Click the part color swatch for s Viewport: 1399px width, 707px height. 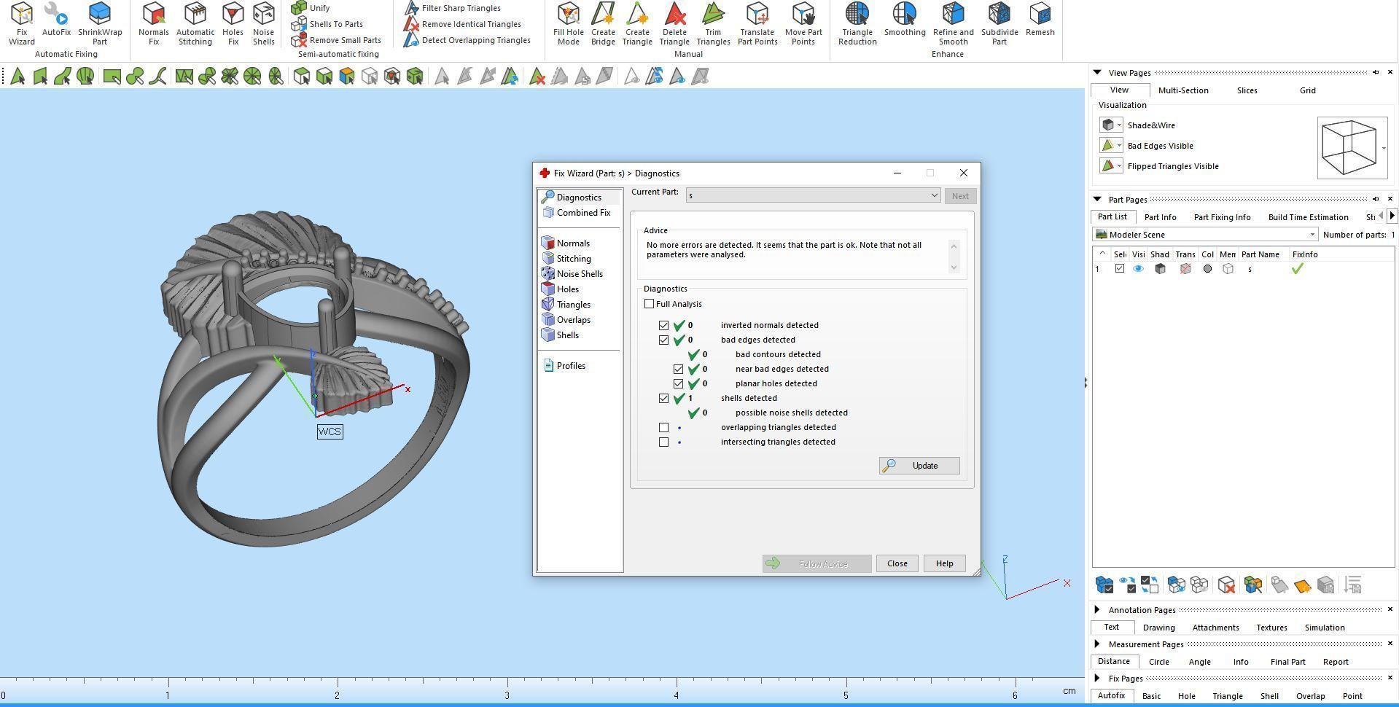(x=1207, y=269)
